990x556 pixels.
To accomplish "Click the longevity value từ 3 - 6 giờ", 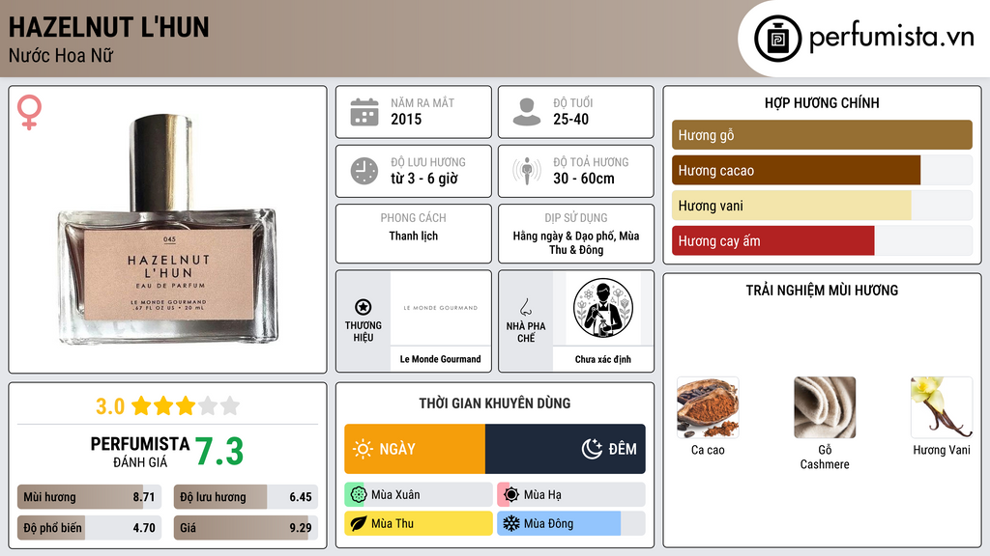I will (x=424, y=179).
